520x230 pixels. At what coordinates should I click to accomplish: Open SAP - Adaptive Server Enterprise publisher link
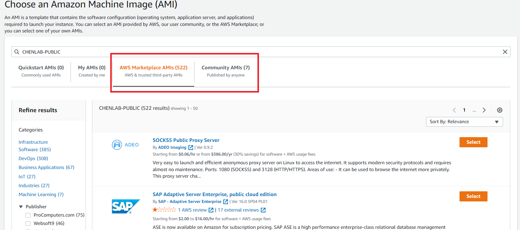tap(190, 201)
